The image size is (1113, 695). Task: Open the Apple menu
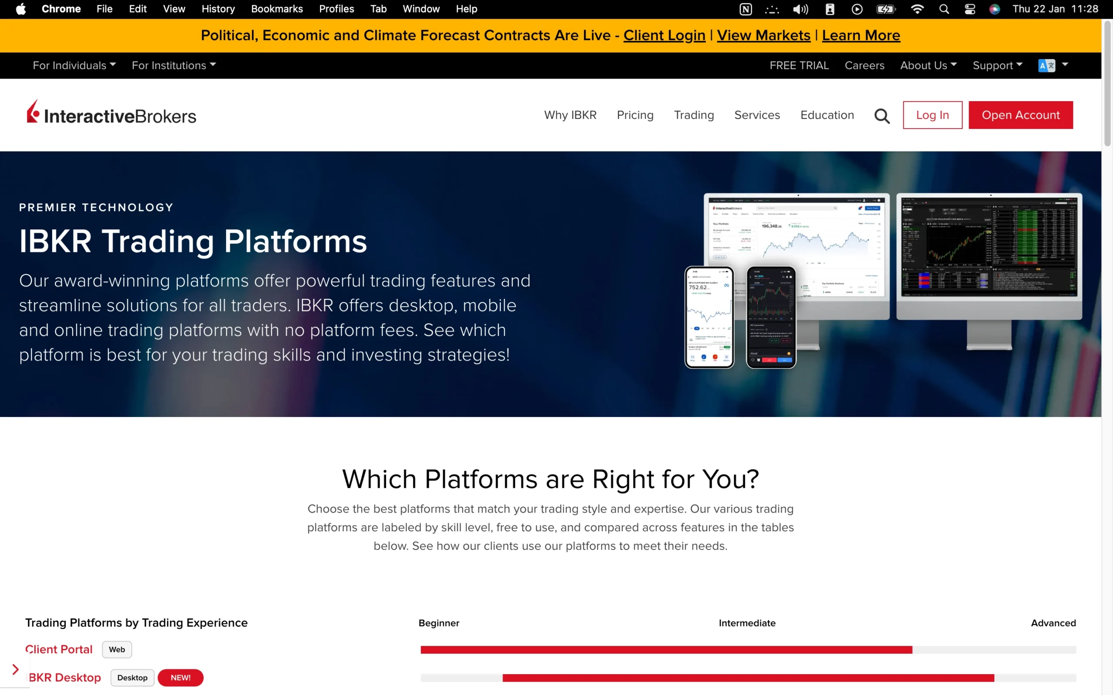pos(20,9)
